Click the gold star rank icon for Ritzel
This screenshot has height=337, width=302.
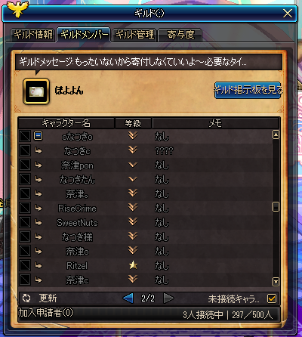click(x=133, y=265)
